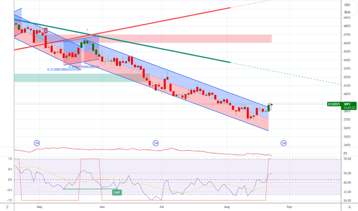Click the fast-forward circle icon above Jul

click(x=156, y=143)
